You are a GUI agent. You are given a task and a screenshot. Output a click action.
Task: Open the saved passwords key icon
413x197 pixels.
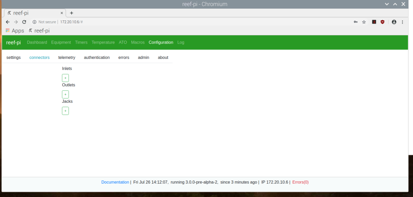click(x=355, y=22)
